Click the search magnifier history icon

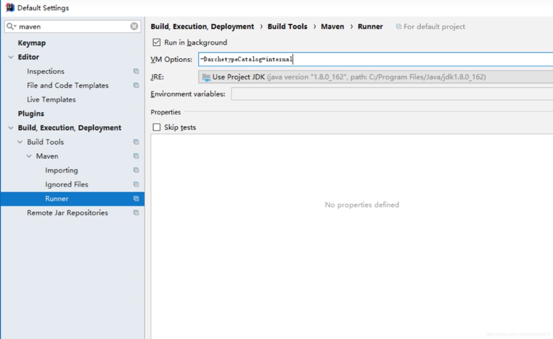click(11, 26)
